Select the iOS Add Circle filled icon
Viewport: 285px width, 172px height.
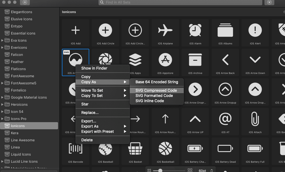point(105,33)
